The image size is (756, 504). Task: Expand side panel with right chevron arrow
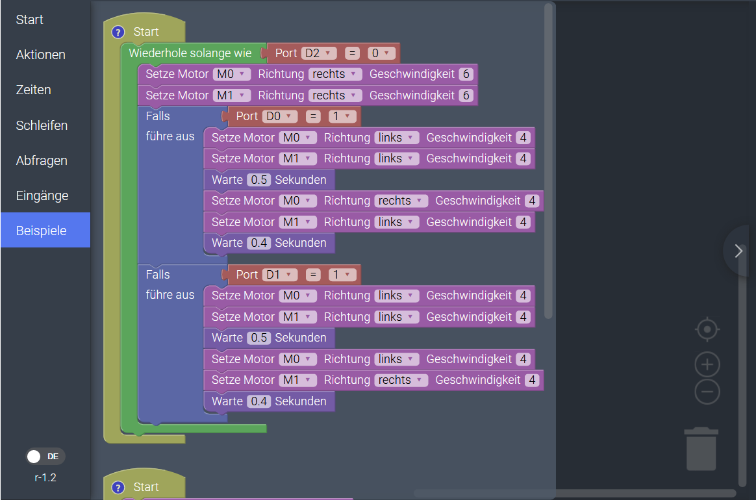coord(738,251)
